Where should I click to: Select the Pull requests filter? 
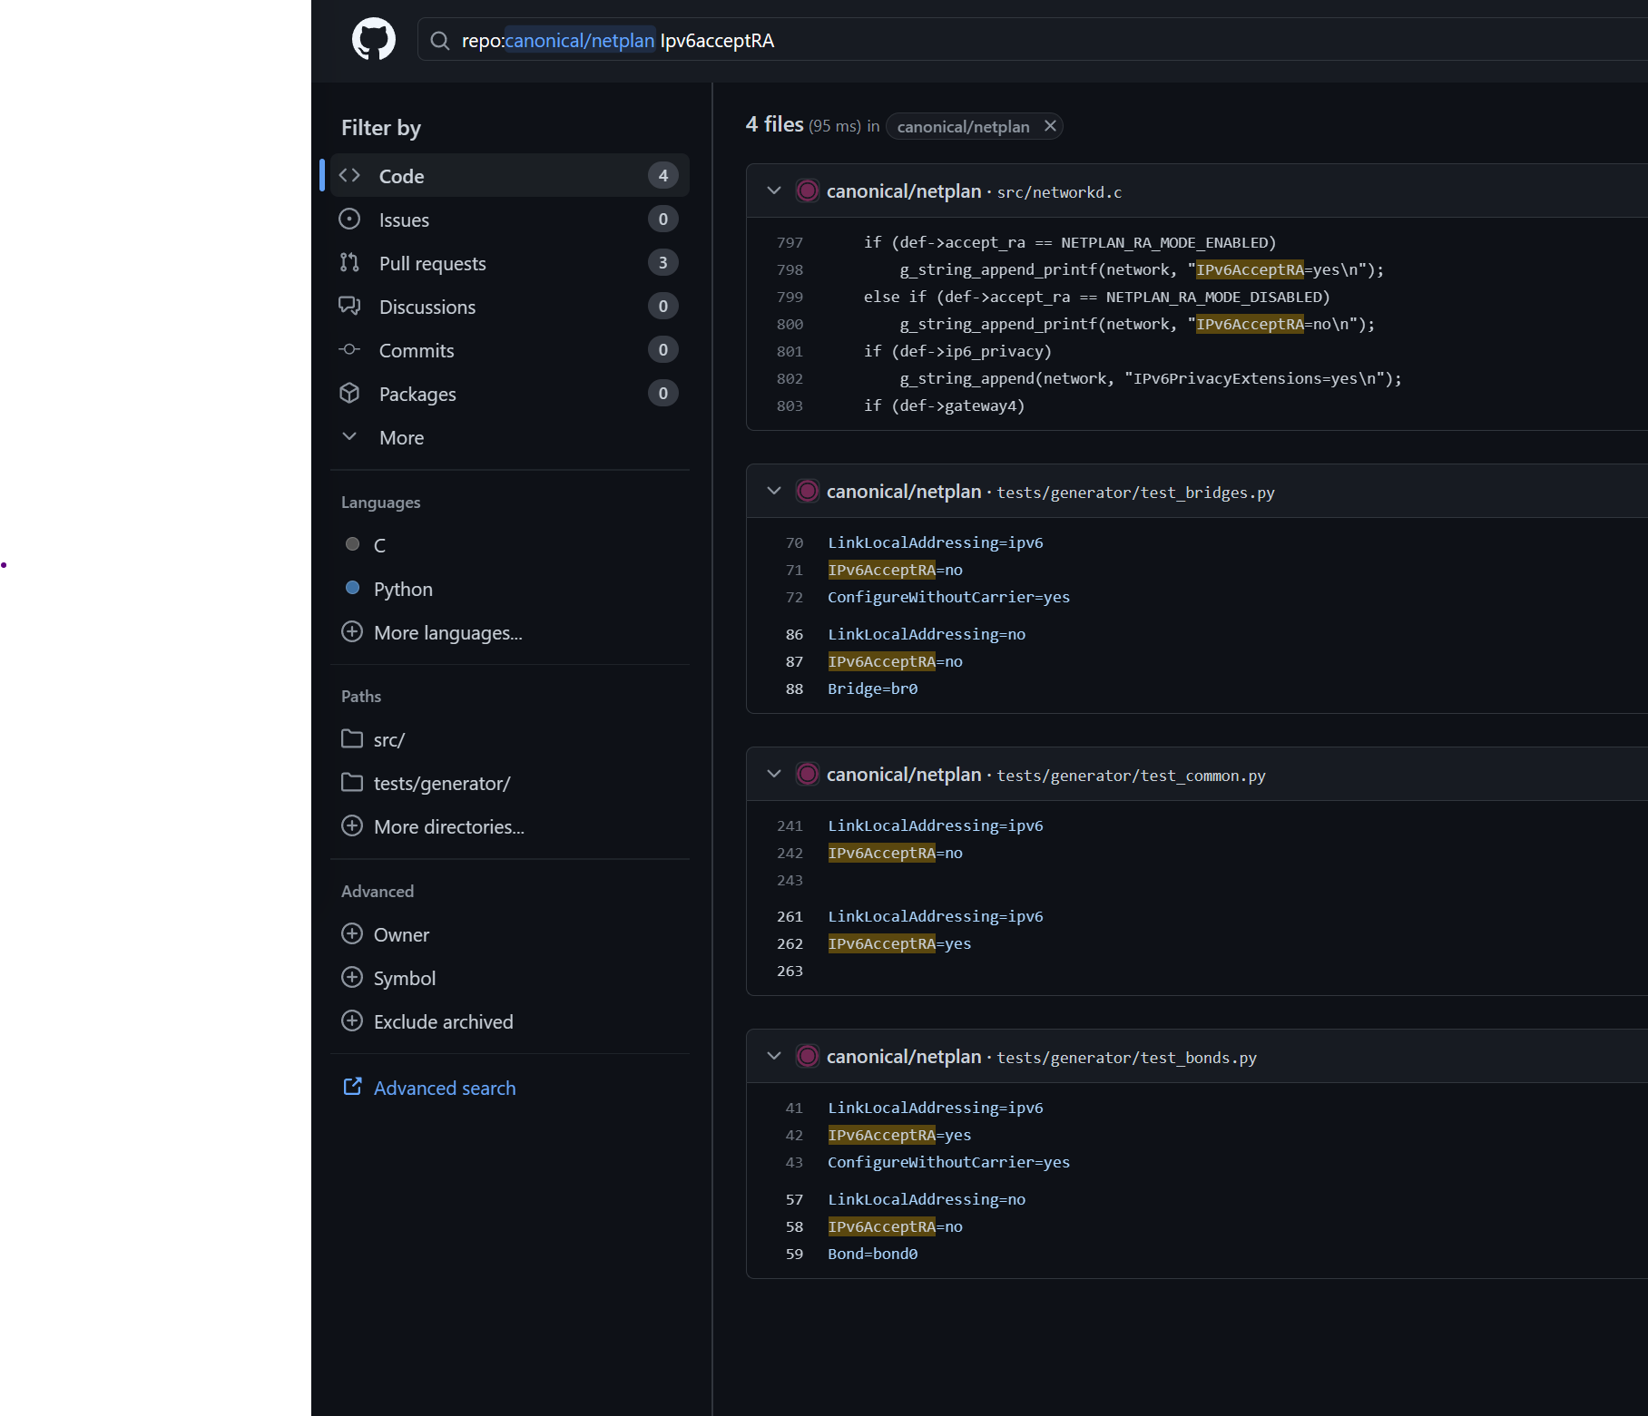click(x=432, y=263)
